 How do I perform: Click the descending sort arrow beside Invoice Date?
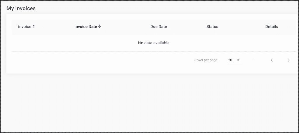[99, 27]
